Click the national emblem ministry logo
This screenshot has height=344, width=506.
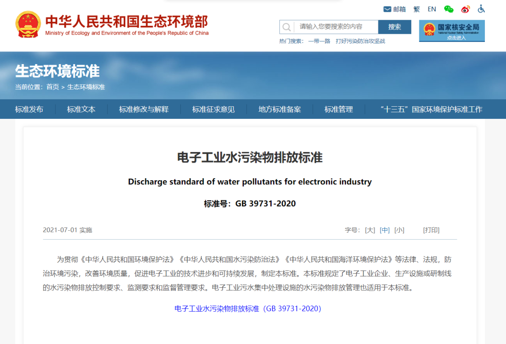(28, 24)
